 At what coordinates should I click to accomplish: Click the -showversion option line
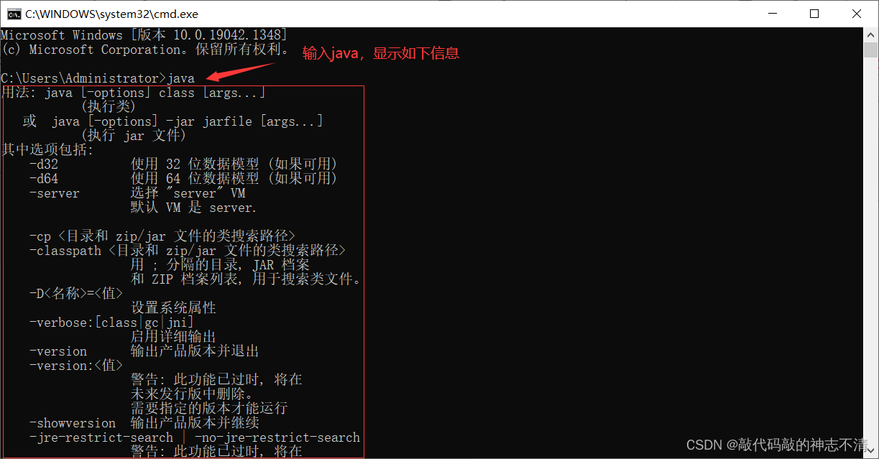click(144, 423)
